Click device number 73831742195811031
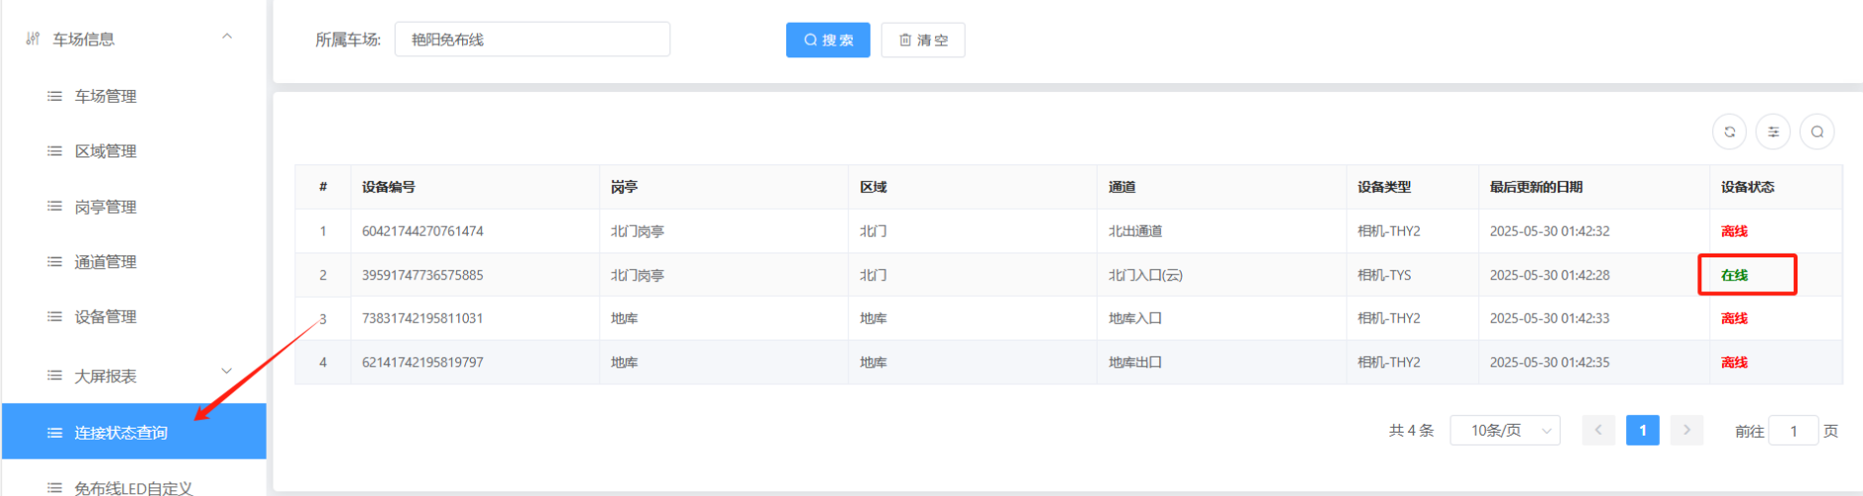The height and width of the screenshot is (496, 1863). [422, 319]
